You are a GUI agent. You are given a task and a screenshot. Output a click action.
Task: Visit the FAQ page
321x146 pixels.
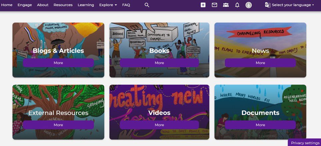click(126, 5)
